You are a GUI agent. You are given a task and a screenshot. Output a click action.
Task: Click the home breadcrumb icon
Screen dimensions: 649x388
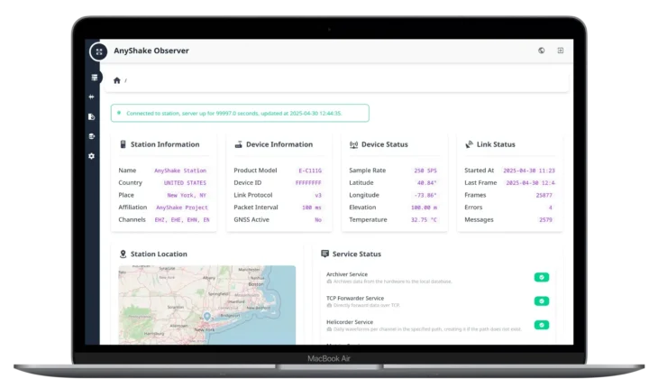[117, 80]
